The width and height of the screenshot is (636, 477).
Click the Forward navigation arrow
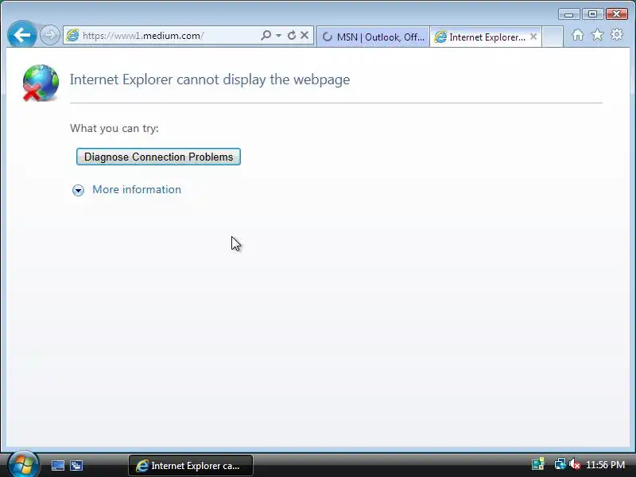point(50,35)
